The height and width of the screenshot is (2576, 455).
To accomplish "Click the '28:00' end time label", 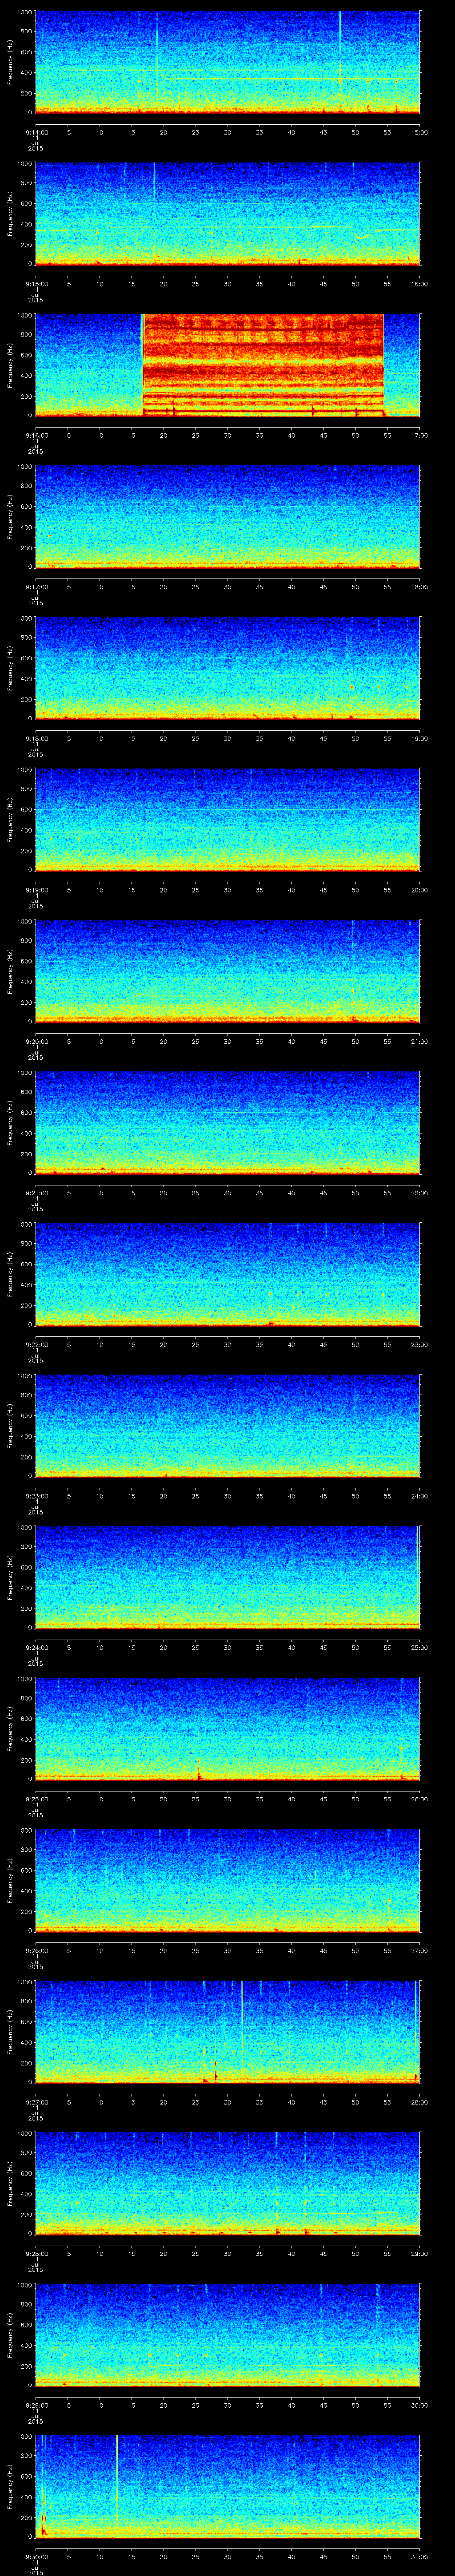I will 420,2102.
